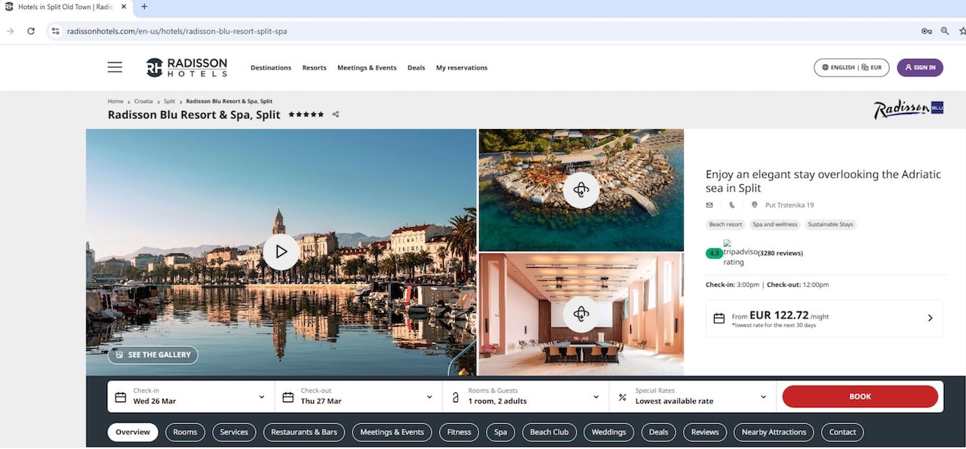The width and height of the screenshot is (966, 449).
Task: Select the Restaurants & Bars tab
Action: [304, 432]
